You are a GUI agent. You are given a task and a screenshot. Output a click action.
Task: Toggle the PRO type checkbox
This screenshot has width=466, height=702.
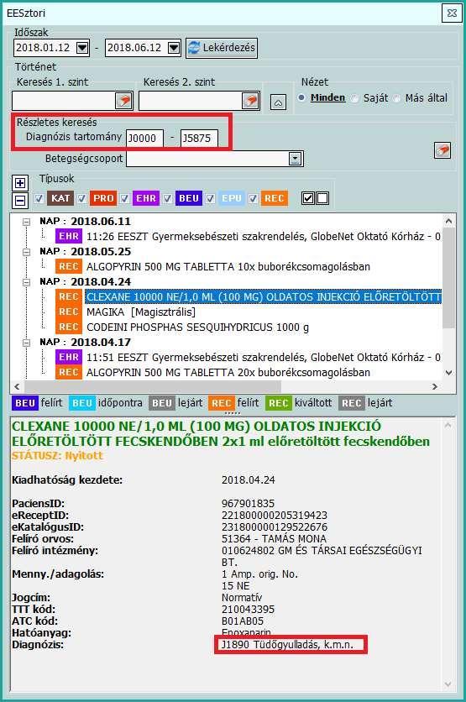point(81,198)
